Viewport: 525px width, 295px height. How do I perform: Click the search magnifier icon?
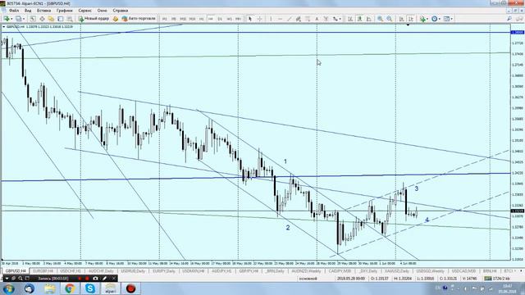pyautogui.click(x=509, y=19)
